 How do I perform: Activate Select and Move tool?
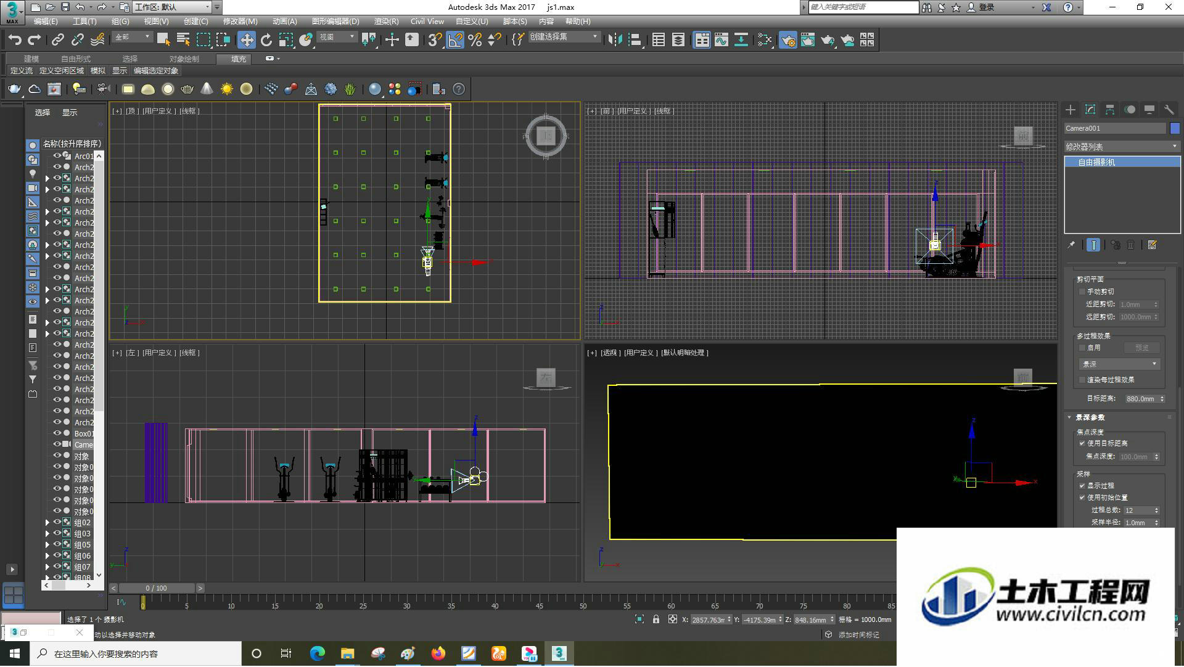[247, 40]
